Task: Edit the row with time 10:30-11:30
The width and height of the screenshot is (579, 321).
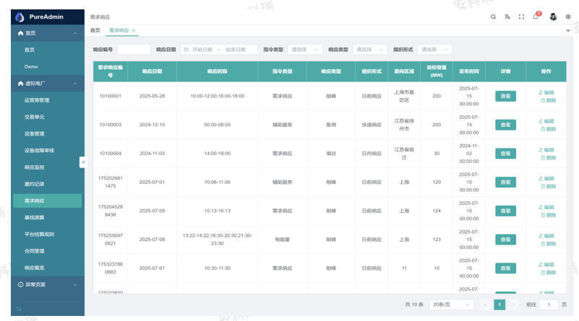Action: pos(546,265)
